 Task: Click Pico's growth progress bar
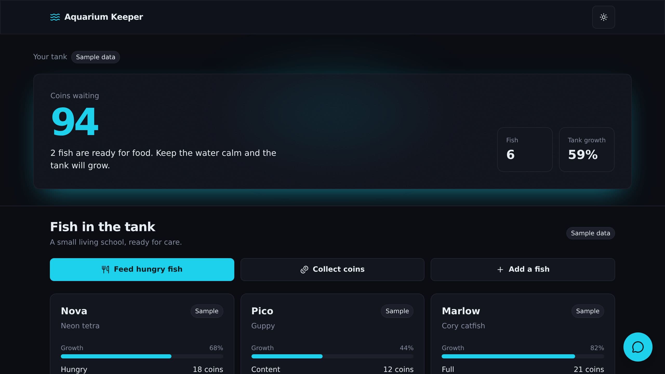[332, 356]
